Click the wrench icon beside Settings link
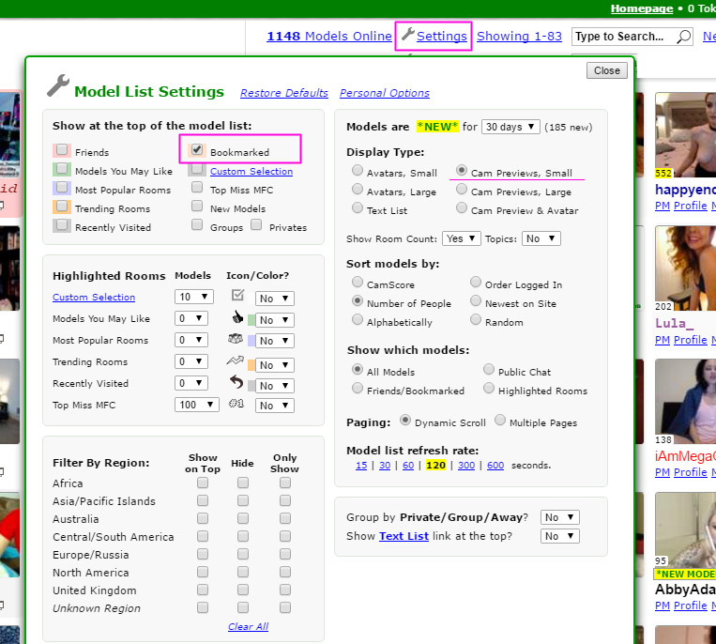This screenshot has width=716, height=644. point(407,36)
